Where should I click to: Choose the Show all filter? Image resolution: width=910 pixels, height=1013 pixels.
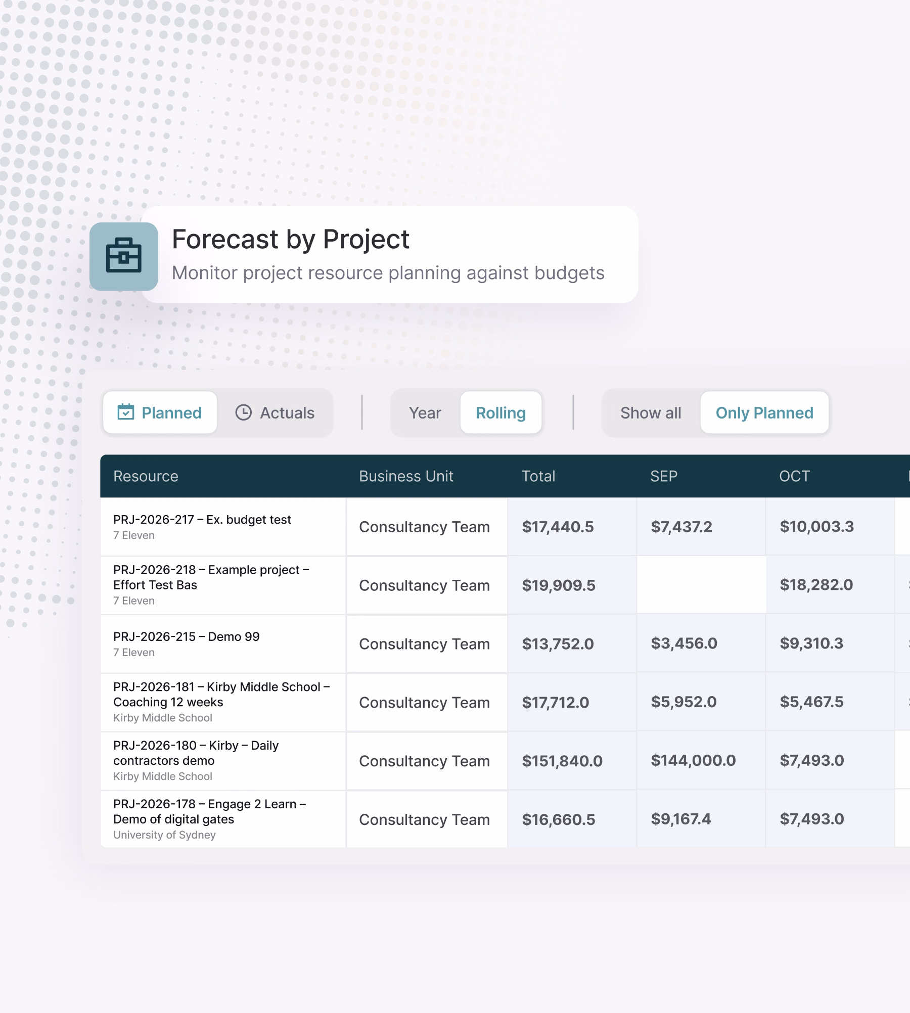[651, 412]
